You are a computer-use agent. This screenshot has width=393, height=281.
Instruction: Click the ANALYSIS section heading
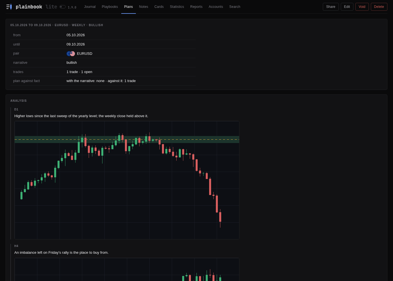click(x=19, y=101)
